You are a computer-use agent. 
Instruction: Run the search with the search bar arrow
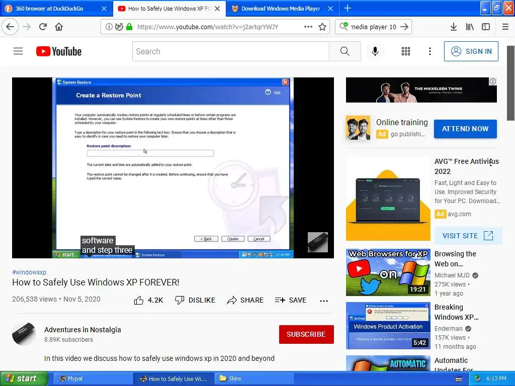point(405,27)
